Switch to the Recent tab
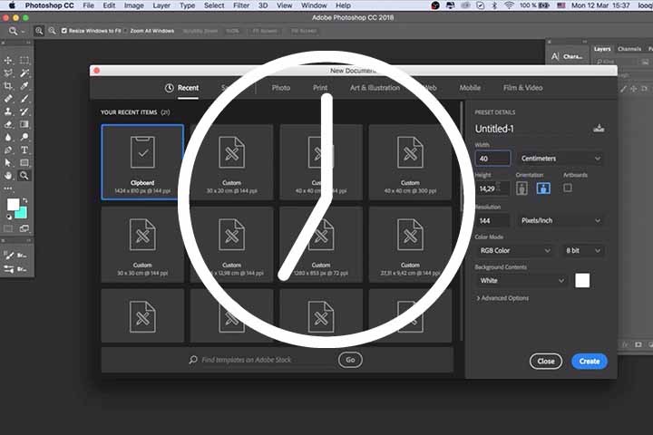The image size is (653, 435). pyautogui.click(x=182, y=88)
